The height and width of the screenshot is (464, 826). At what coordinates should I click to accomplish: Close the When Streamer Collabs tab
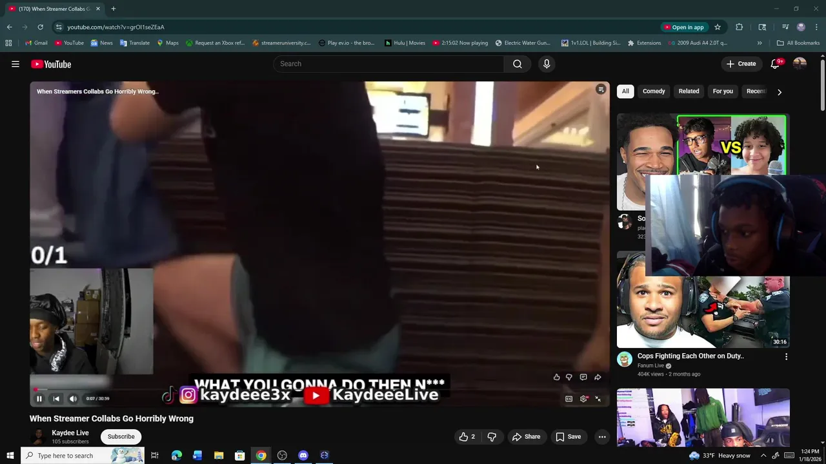(x=98, y=9)
